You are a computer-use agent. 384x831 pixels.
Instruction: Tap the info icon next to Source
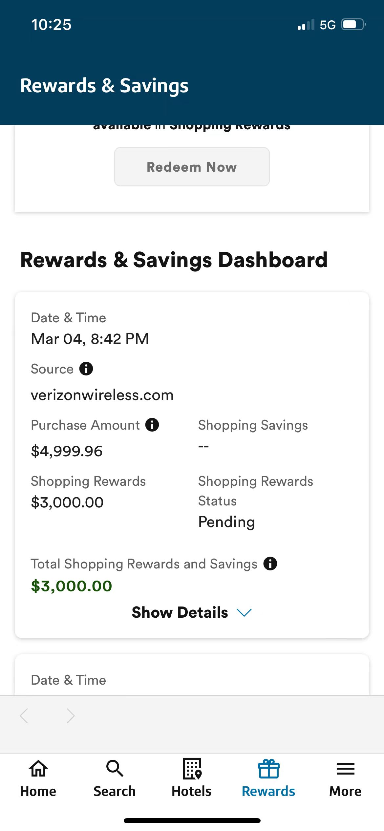tap(86, 369)
